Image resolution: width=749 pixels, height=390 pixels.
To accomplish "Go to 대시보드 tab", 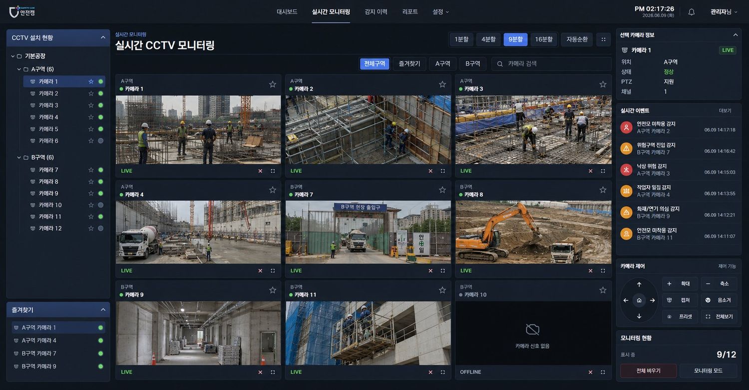I will click(x=287, y=11).
